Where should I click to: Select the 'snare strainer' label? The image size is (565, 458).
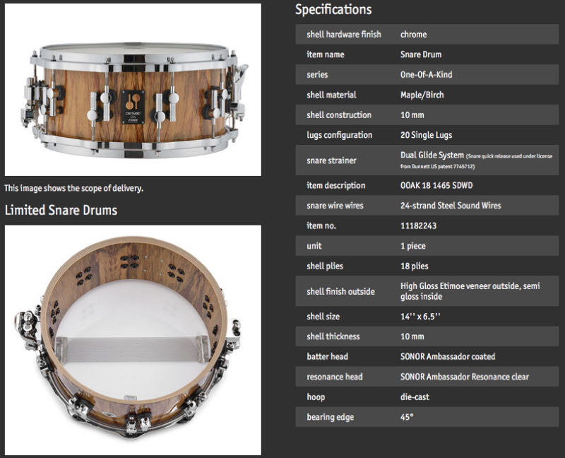(331, 160)
